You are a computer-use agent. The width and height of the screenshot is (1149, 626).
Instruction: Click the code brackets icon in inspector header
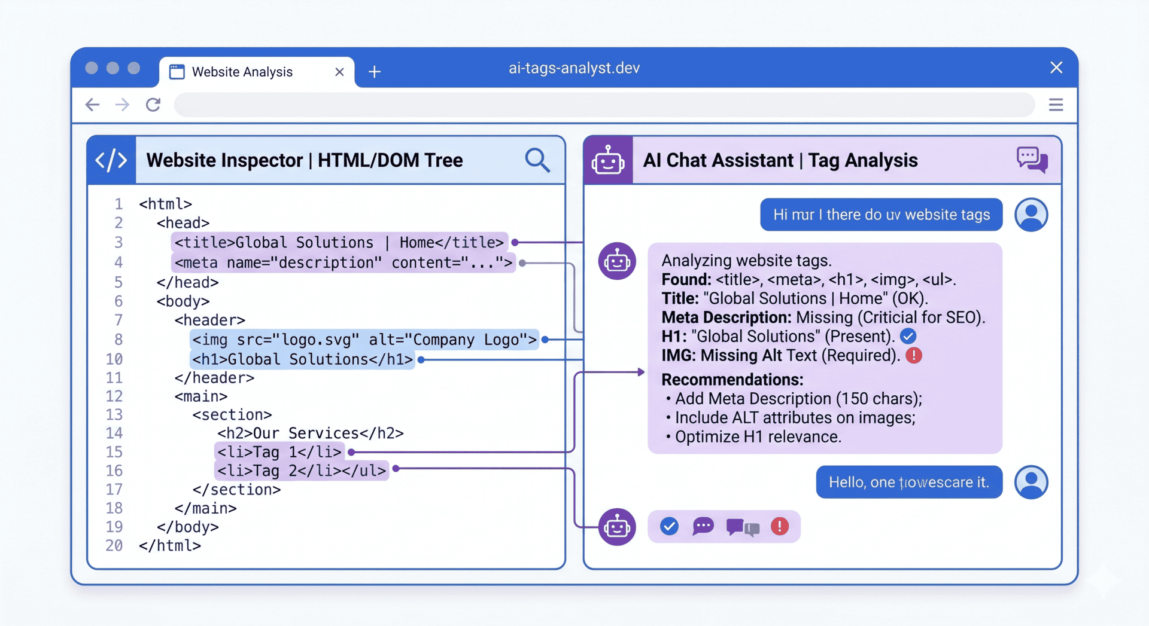tap(111, 160)
